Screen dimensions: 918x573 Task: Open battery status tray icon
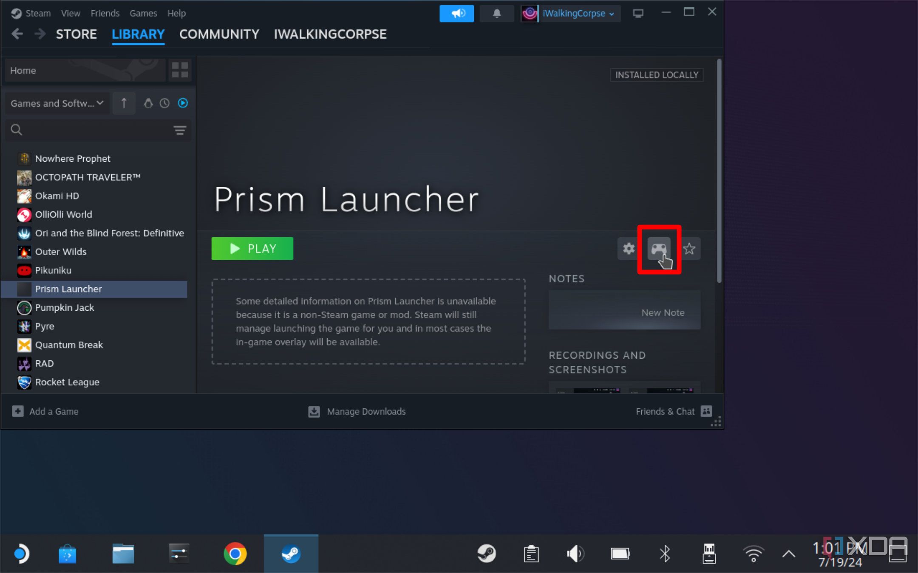coord(620,553)
